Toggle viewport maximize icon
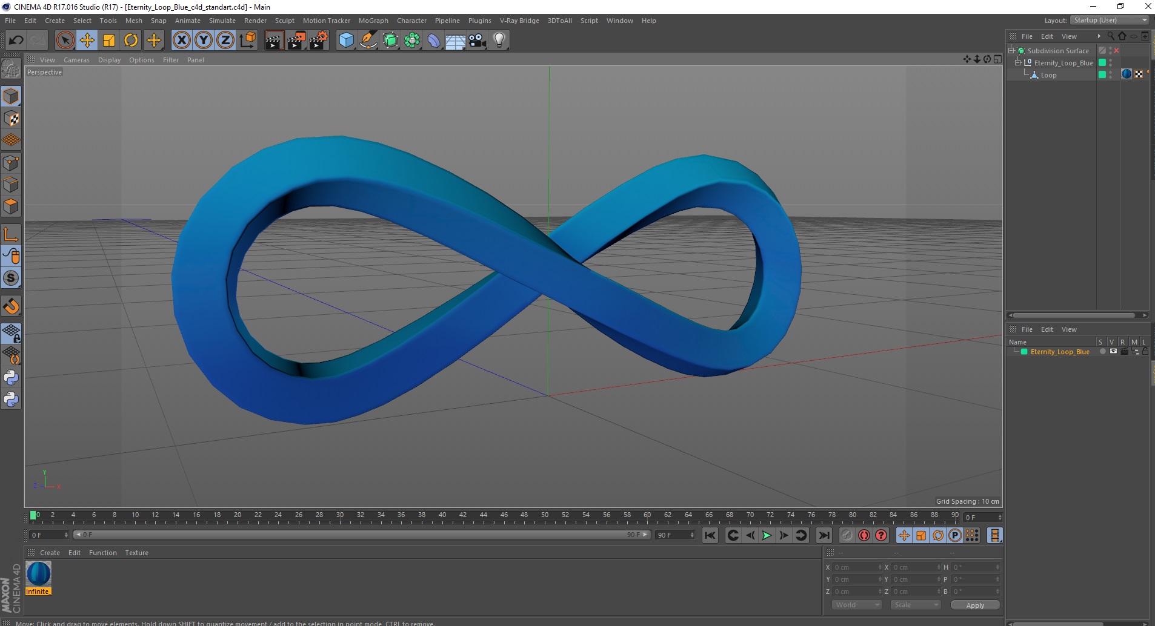 point(997,59)
